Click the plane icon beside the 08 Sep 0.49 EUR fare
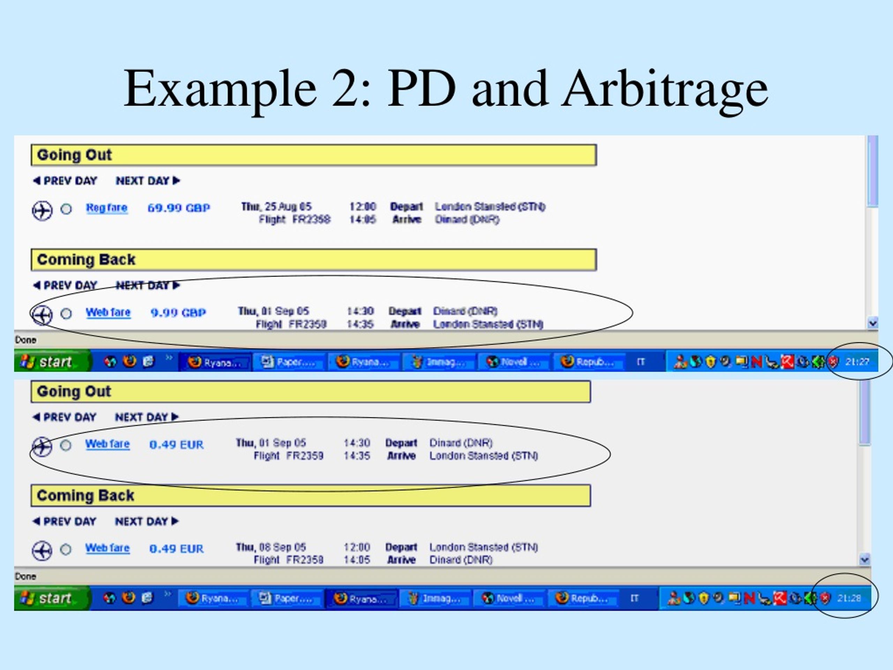 [x=42, y=551]
